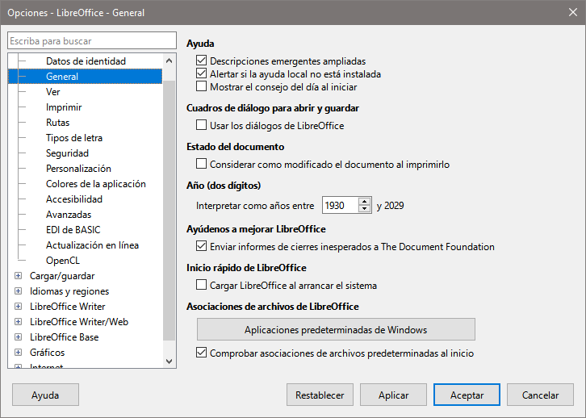Screen dimensions: 586x418
Task: Enable Cargar LibreOffice al arrancar el sistema
Action: point(202,285)
